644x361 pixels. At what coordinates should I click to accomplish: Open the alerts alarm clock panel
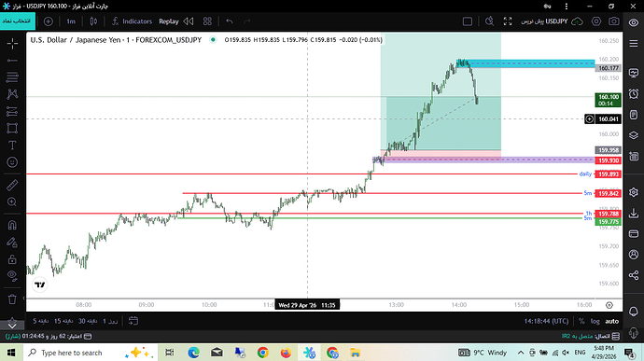634,93
